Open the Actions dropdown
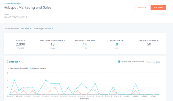Viewport: 173px width, 101px height. (142, 7)
